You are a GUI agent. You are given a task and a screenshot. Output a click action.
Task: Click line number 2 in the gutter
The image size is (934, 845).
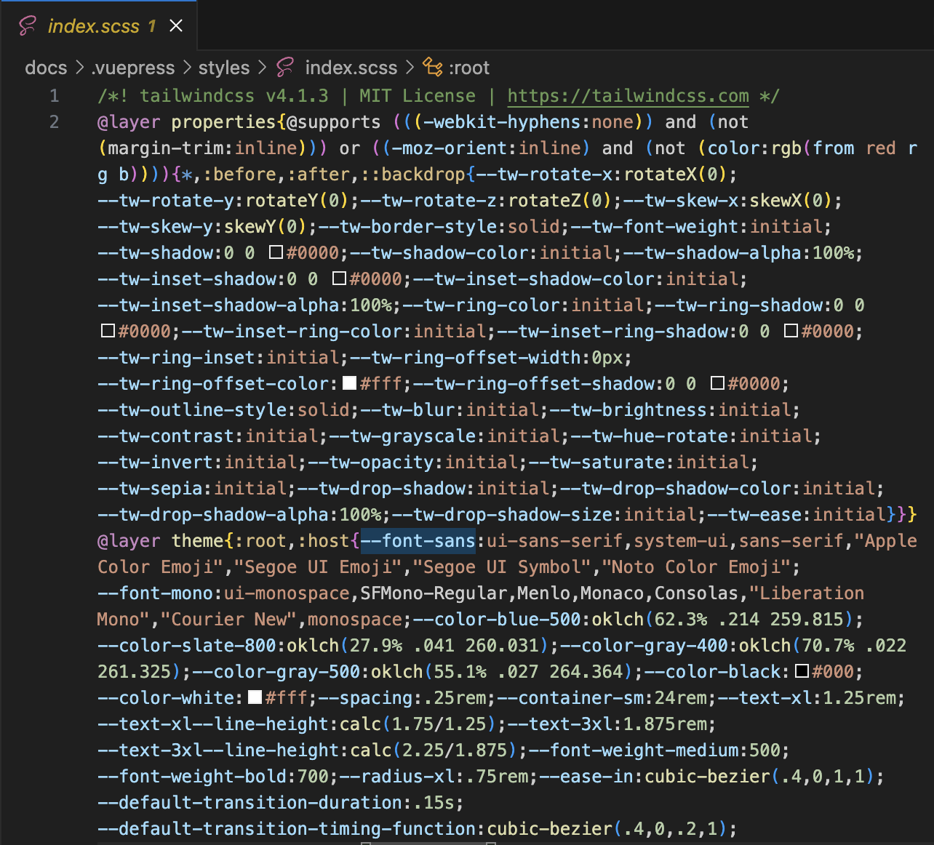click(54, 121)
